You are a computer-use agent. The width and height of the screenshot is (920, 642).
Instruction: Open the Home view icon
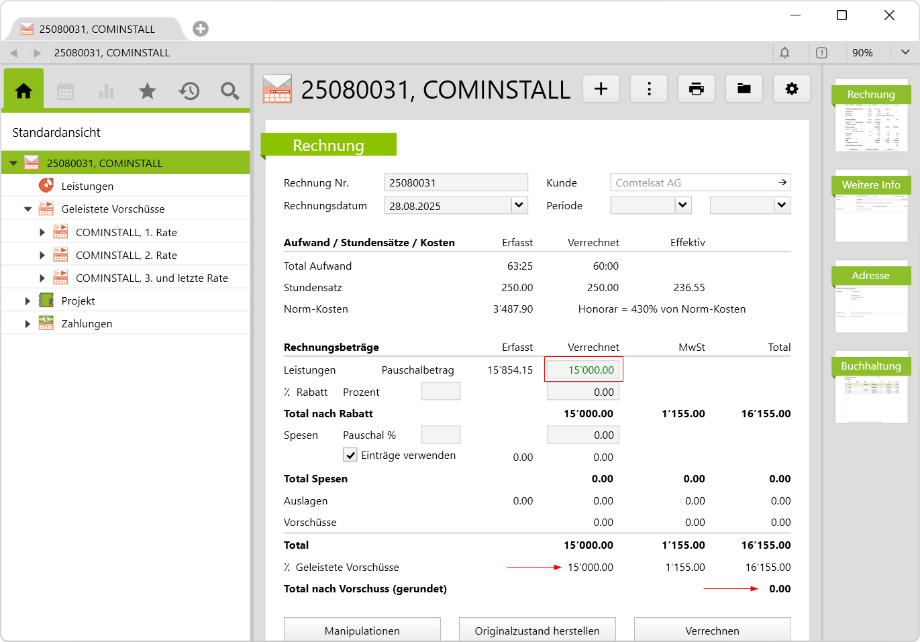tap(24, 91)
